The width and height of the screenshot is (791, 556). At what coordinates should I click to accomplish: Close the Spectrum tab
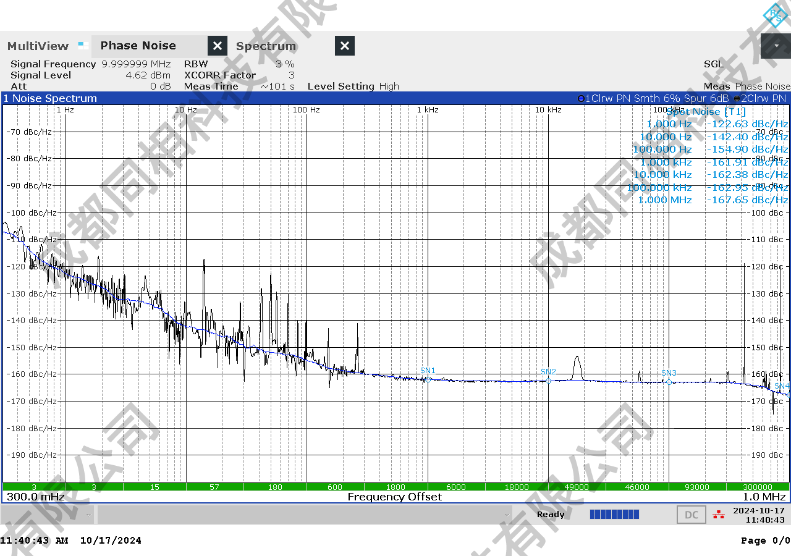point(345,46)
